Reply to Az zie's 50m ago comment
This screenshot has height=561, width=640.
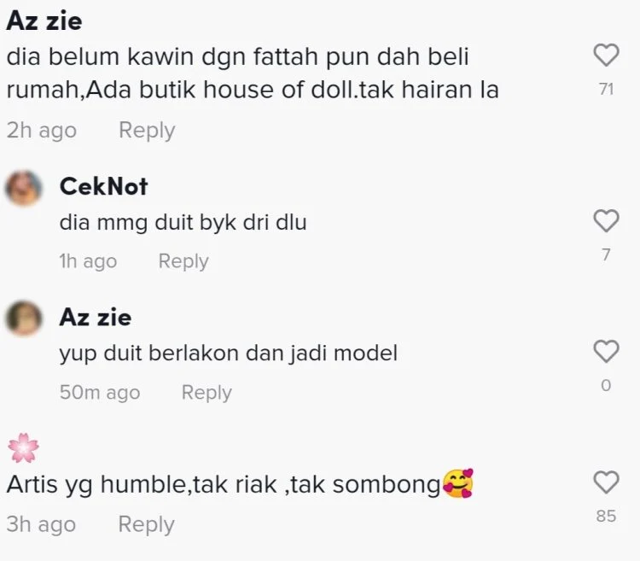207,393
